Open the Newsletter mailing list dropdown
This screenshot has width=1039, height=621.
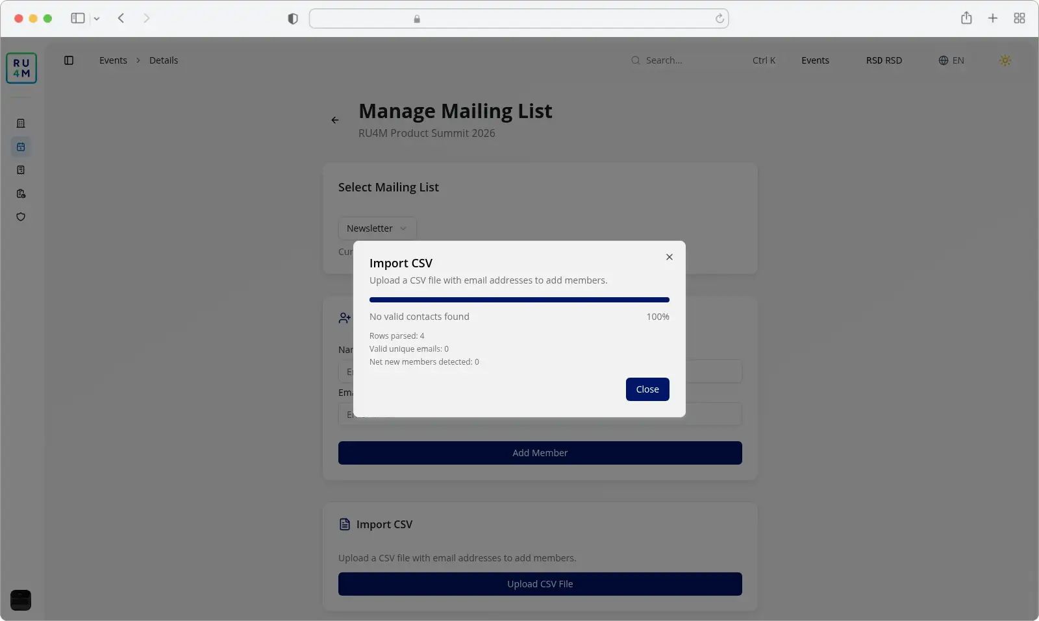tap(377, 228)
